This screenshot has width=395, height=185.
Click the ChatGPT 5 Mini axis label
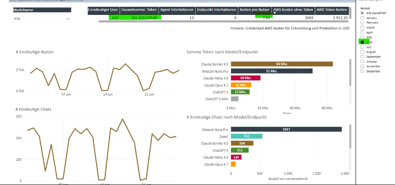[217, 99]
